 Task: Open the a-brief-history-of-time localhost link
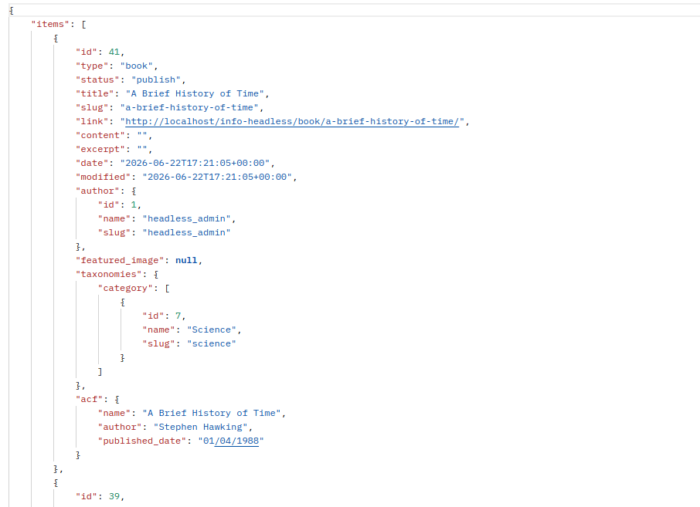[292, 121]
